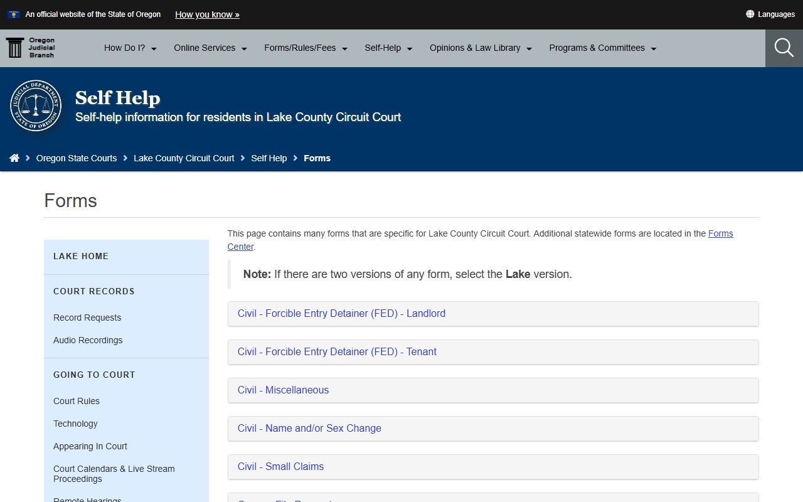Click the Oregon Judicial Branch logo
This screenshot has width=803, height=502.
pos(30,48)
